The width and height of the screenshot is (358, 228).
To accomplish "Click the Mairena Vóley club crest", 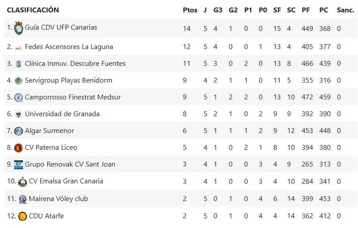I will (23, 199).
